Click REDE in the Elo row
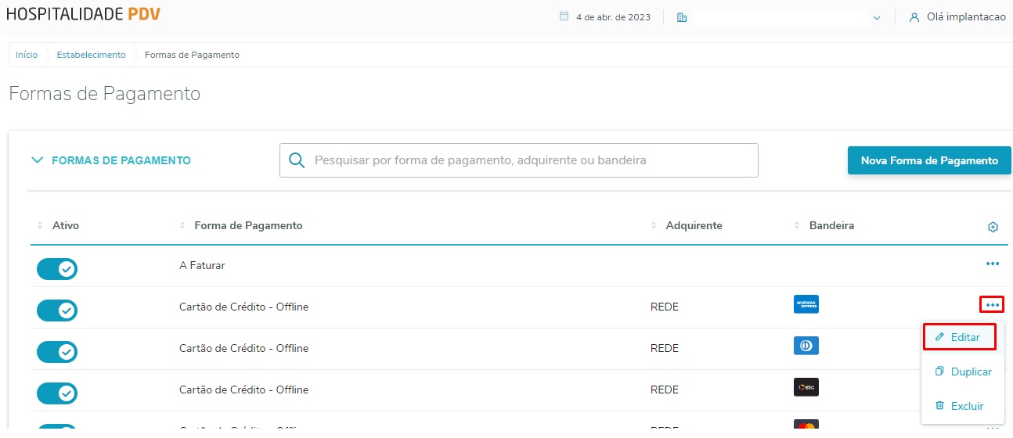 click(x=665, y=390)
